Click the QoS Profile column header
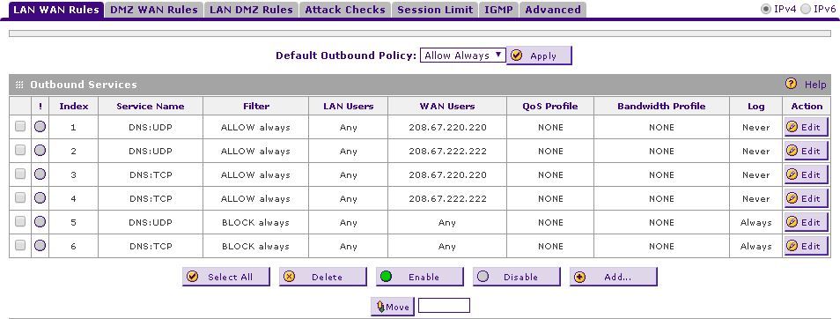 click(550, 106)
